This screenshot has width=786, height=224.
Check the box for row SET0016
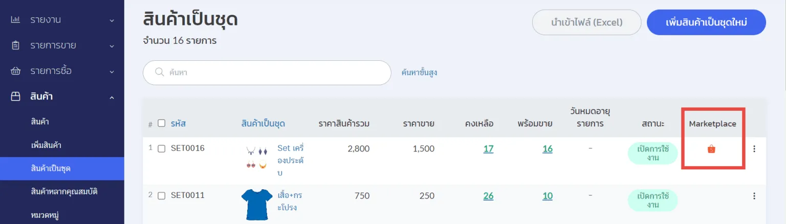[x=162, y=148]
